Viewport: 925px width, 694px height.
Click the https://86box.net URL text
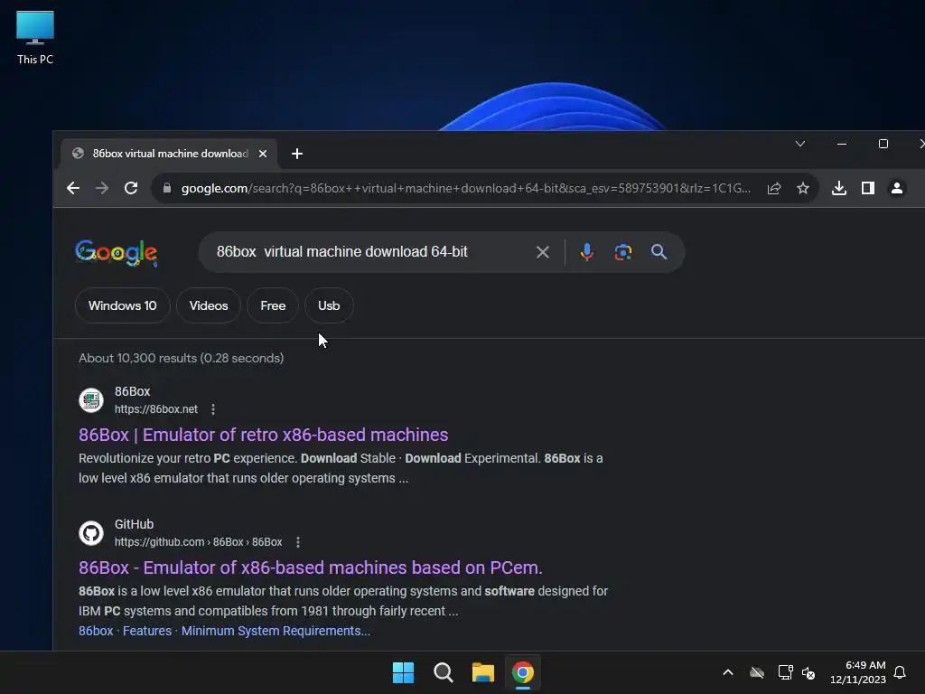tap(155, 409)
